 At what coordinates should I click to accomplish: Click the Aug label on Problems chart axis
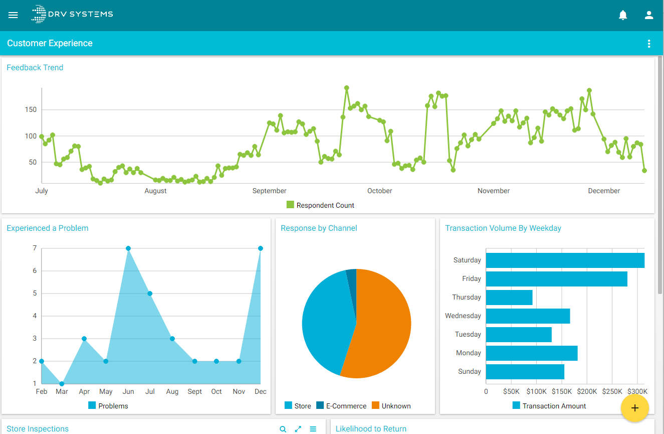pos(172,391)
